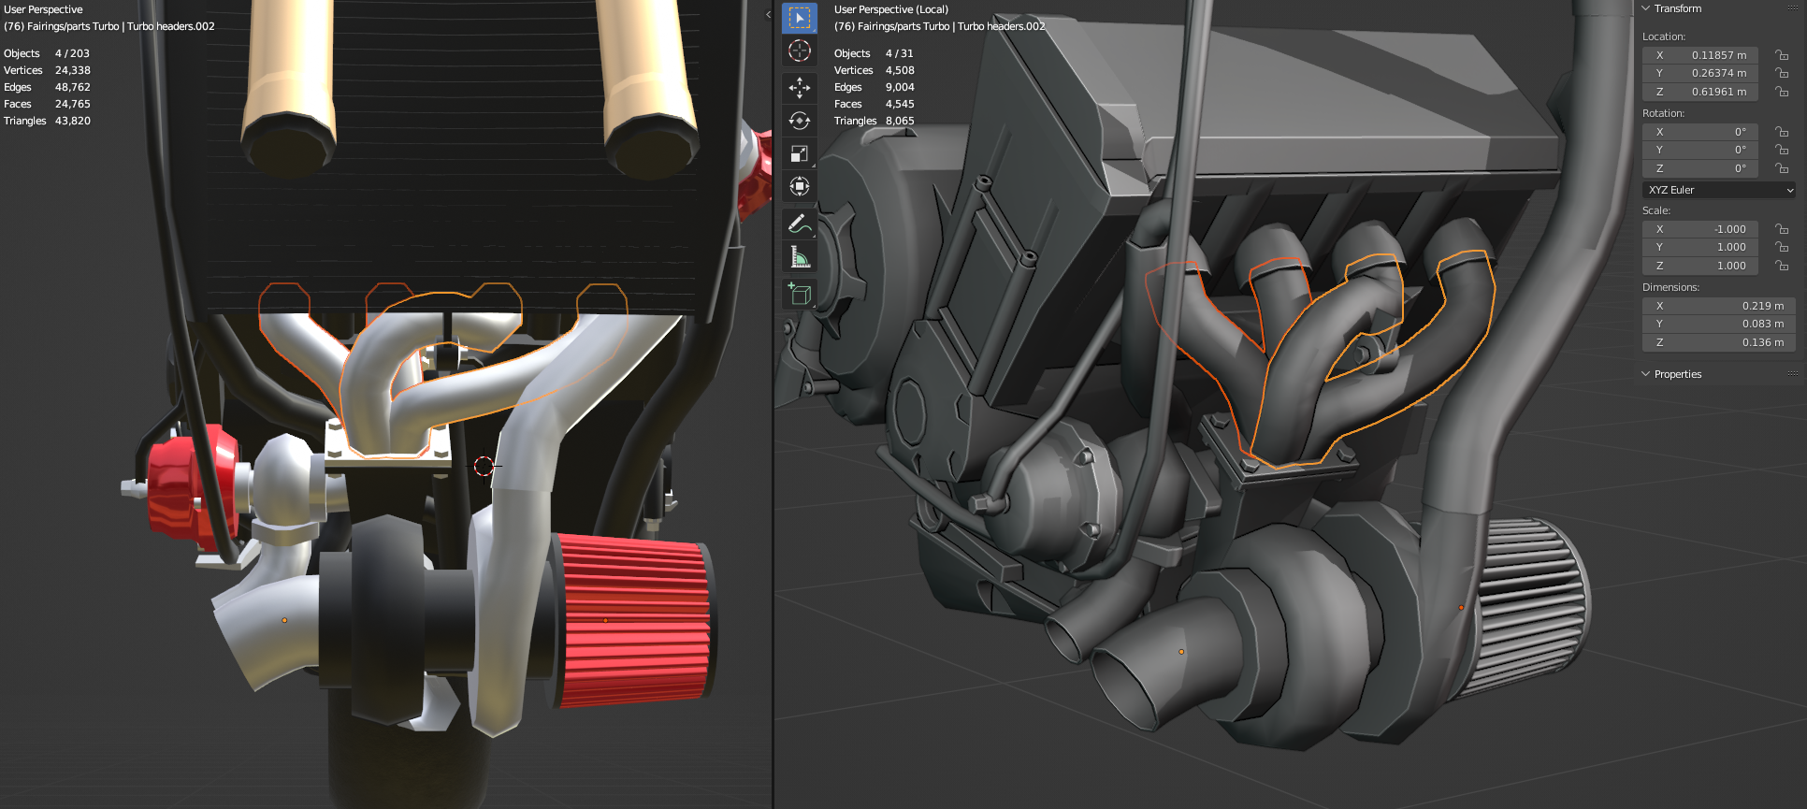Collapse the Transform panel
1807x809 pixels.
(1646, 8)
